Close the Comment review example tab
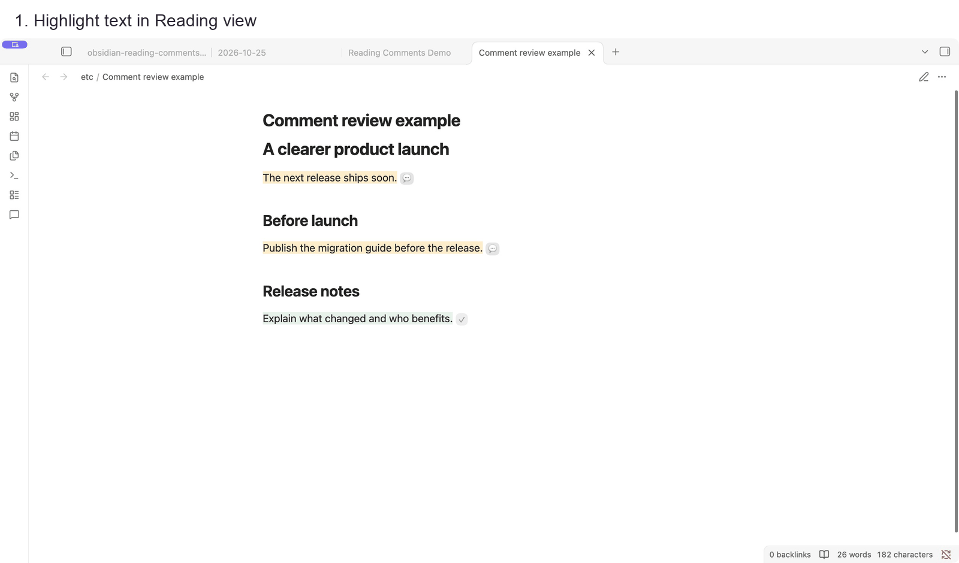This screenshot has width=959, height=563. [x=592, y=53]
